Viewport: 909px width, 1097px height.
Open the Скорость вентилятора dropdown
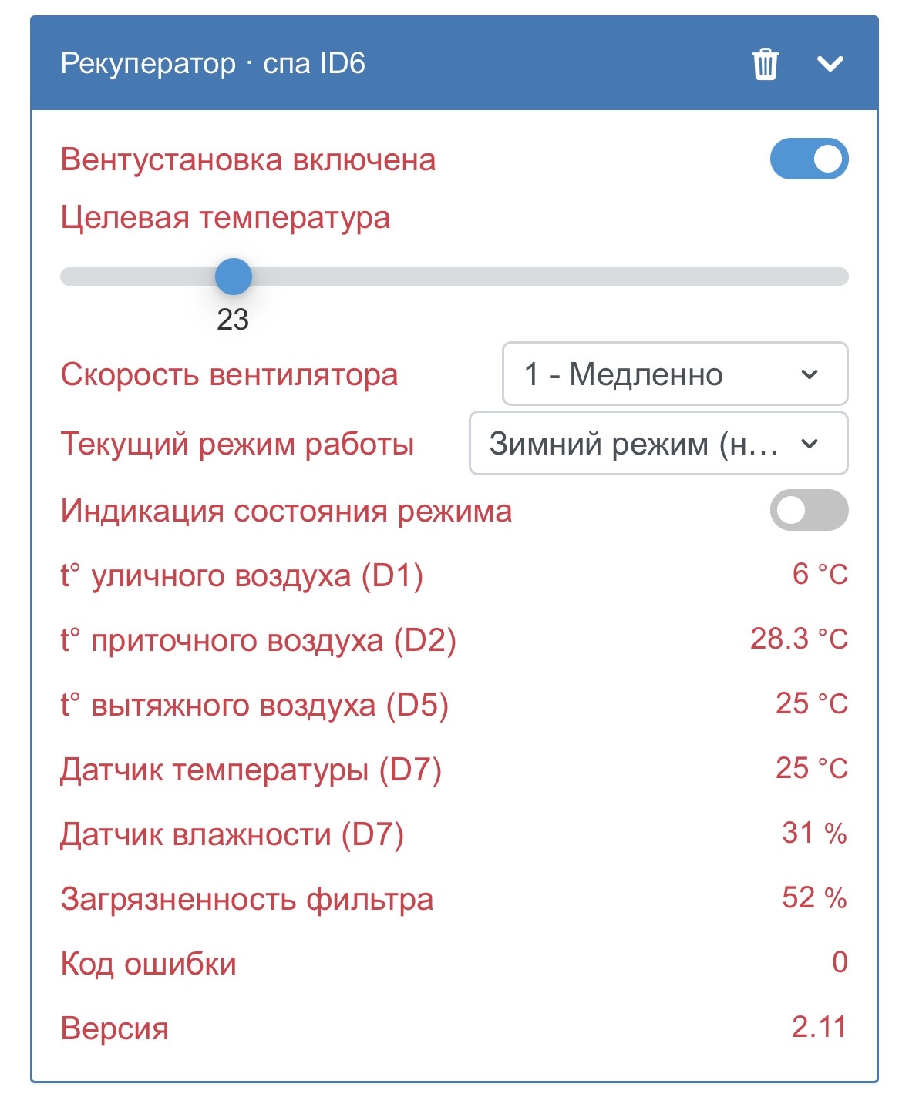click(x=675, y=374)
